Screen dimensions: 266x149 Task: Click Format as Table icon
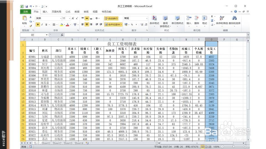tap(165, 18)
